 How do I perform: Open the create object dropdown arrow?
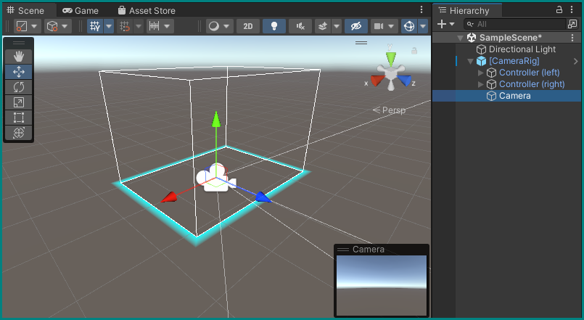pyautogui.click(x=452, y=24)
